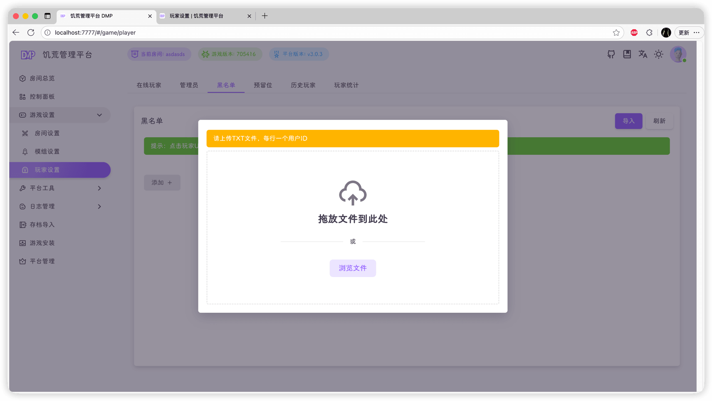
Task: Click the 房间总览 sidebar icon
Action: [x=22, y=78]
